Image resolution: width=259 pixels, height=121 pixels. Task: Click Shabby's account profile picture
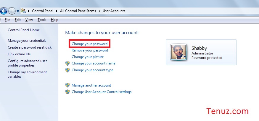pyautogui.click(x=178, y=52)
